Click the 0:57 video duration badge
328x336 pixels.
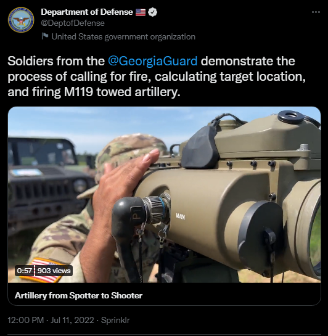(25, 271)
